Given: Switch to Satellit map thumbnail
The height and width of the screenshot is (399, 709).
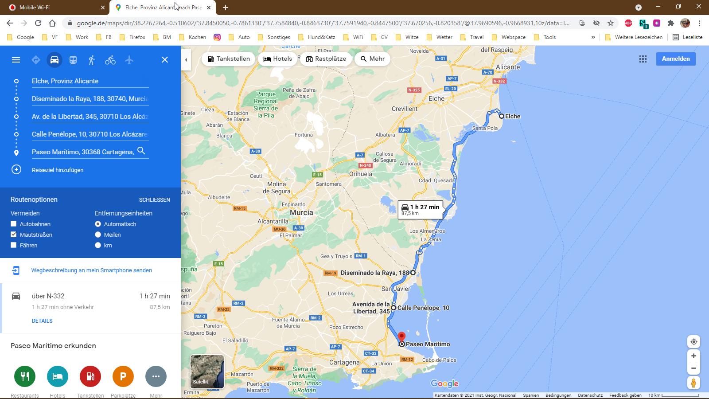Looking at the screenshot, I should 207,372.
